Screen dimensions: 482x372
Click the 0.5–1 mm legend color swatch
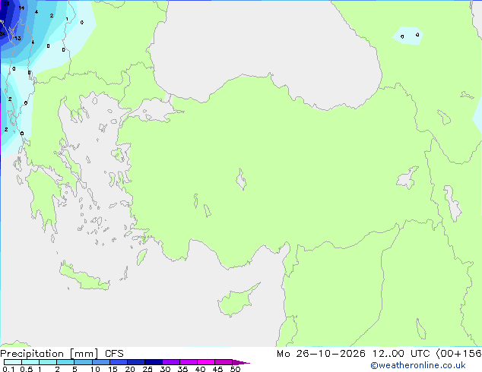tap(30, 362)
